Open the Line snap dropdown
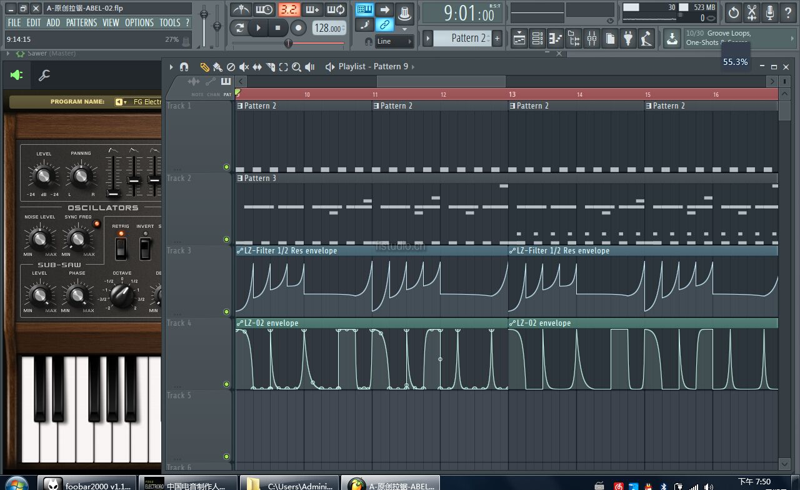This screenshot has height=490, width=800. tap(394, 41)
